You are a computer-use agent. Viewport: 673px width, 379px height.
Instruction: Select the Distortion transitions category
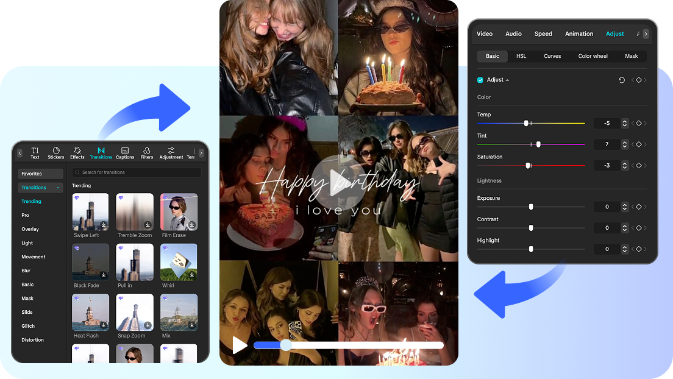[x=33, y=340]
